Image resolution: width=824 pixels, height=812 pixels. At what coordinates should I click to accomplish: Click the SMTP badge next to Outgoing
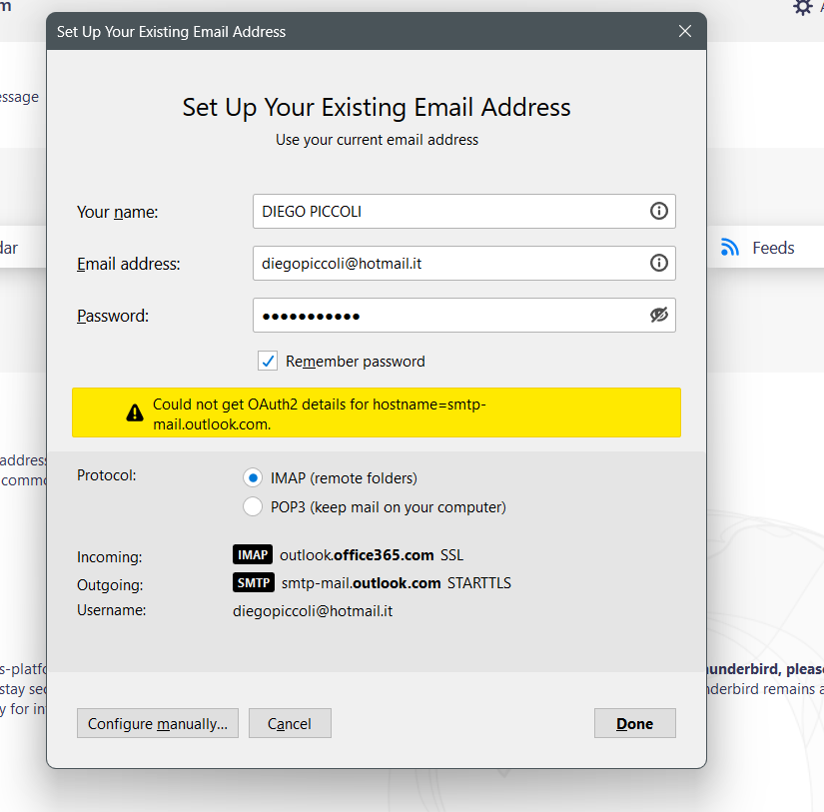[254, 582]
